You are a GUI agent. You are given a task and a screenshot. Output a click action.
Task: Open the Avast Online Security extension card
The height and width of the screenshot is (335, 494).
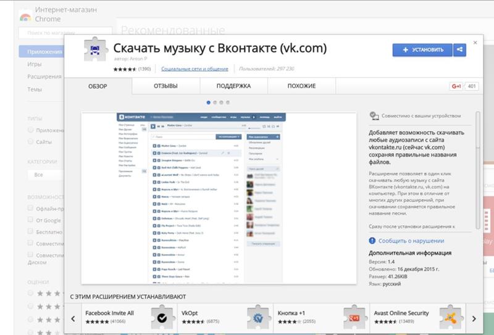coord(417,318)
